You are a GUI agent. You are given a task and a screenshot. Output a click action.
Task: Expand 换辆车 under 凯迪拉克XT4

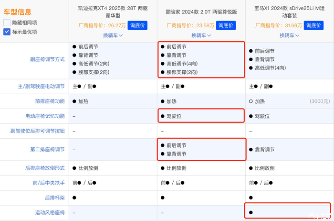pos(113,35)
